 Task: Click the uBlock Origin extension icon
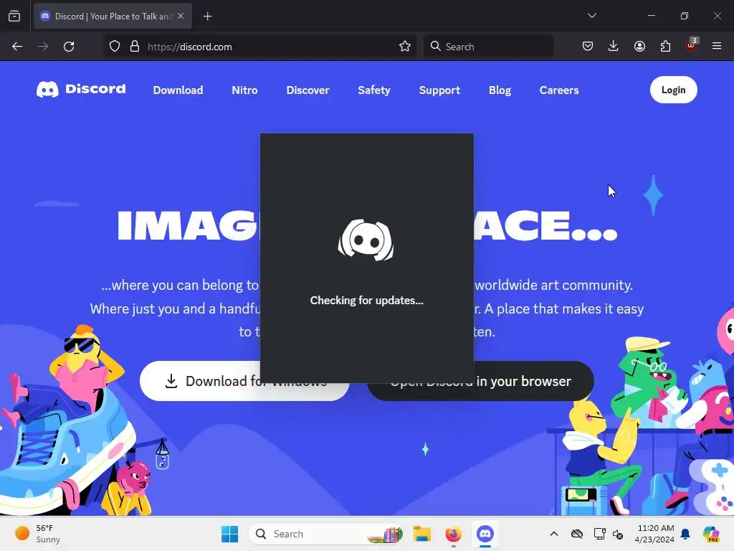click(x=692, y=45)
